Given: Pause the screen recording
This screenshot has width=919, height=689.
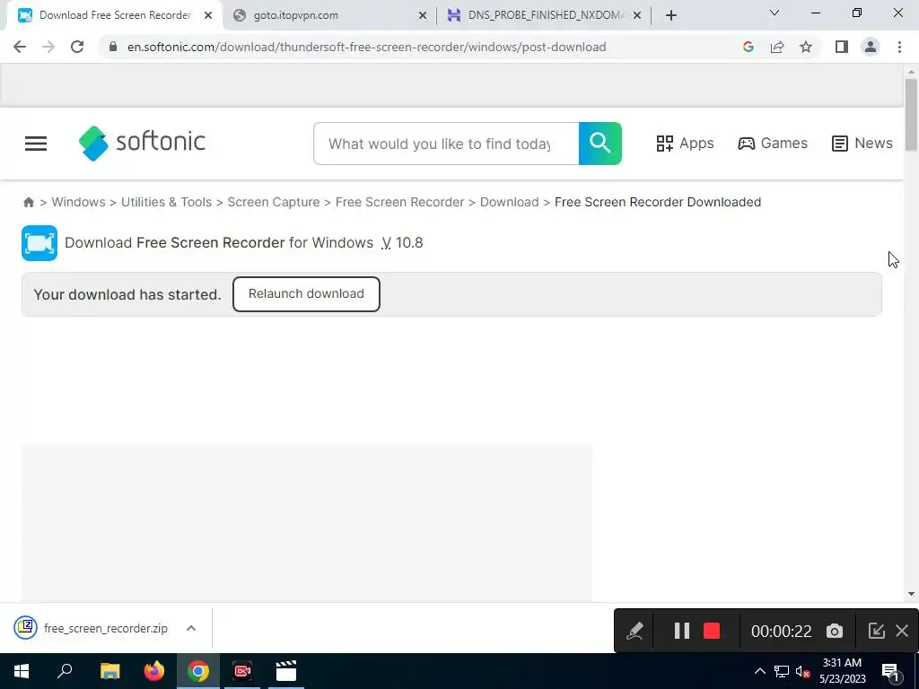Looking at the screenshot, I should (682, 631).
